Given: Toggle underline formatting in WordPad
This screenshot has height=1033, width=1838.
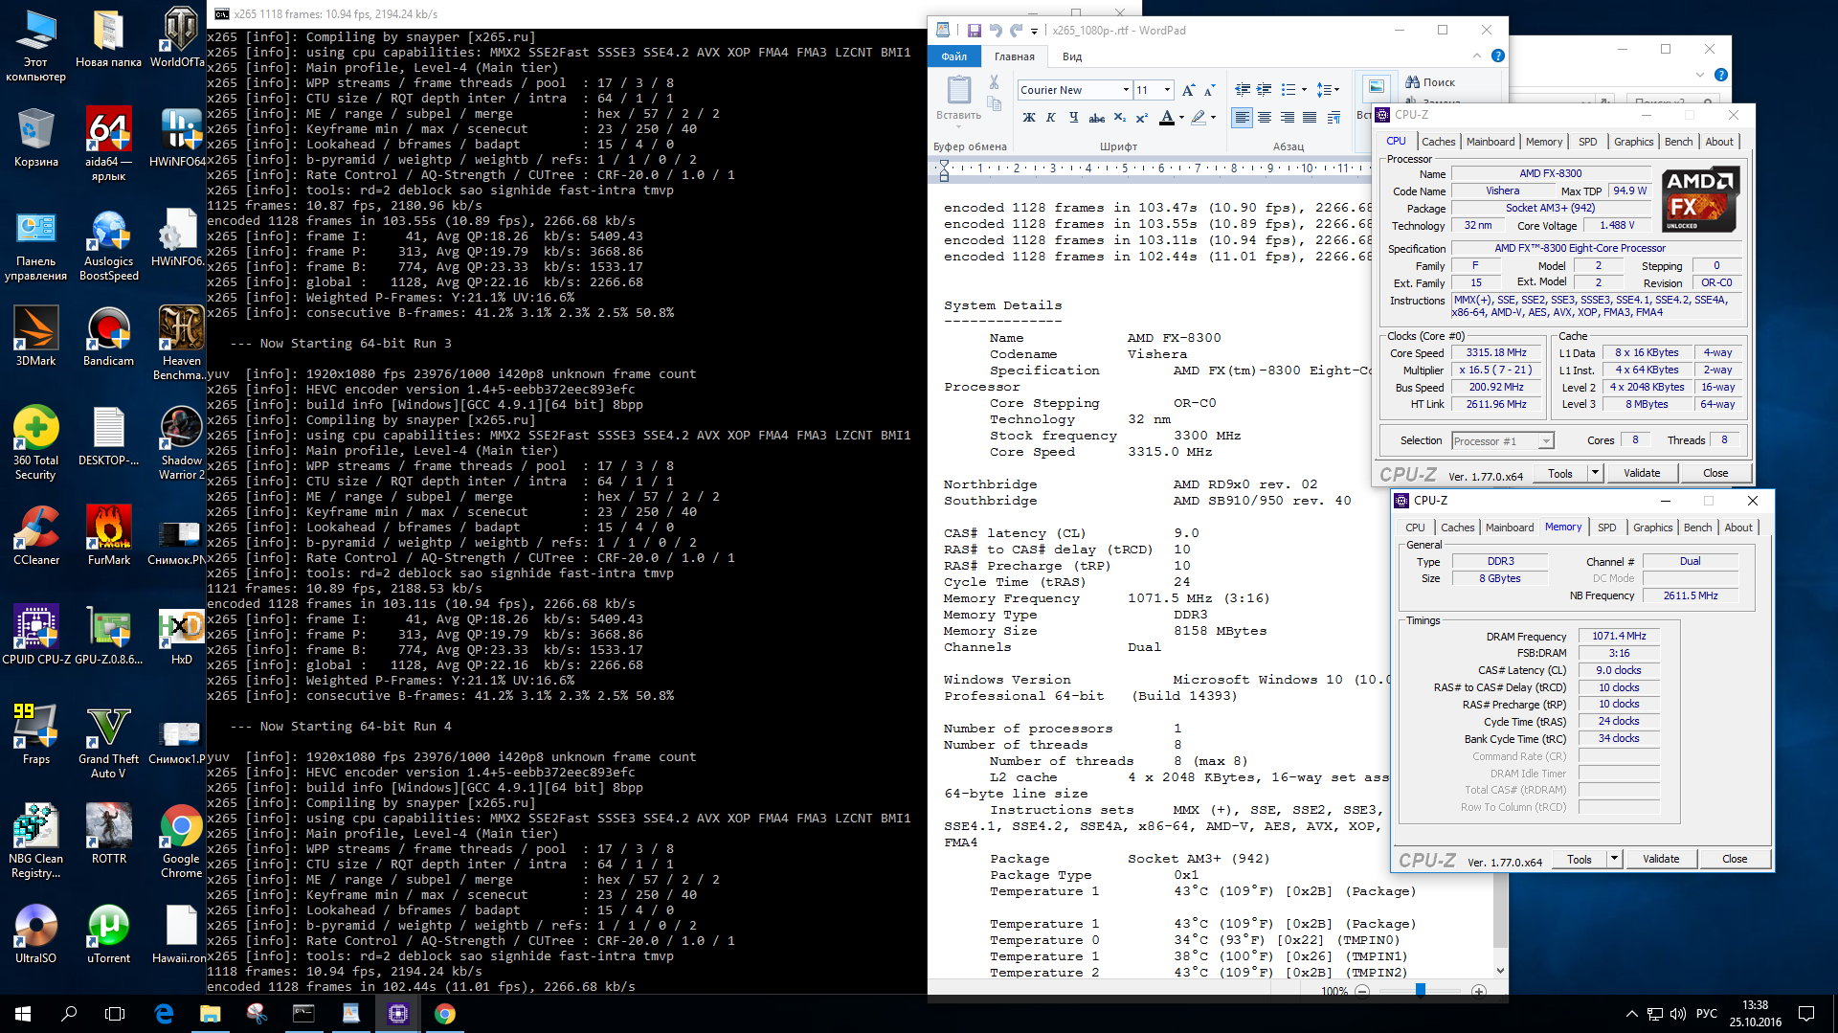Looking at the screenshot, I should [1074, 118].
